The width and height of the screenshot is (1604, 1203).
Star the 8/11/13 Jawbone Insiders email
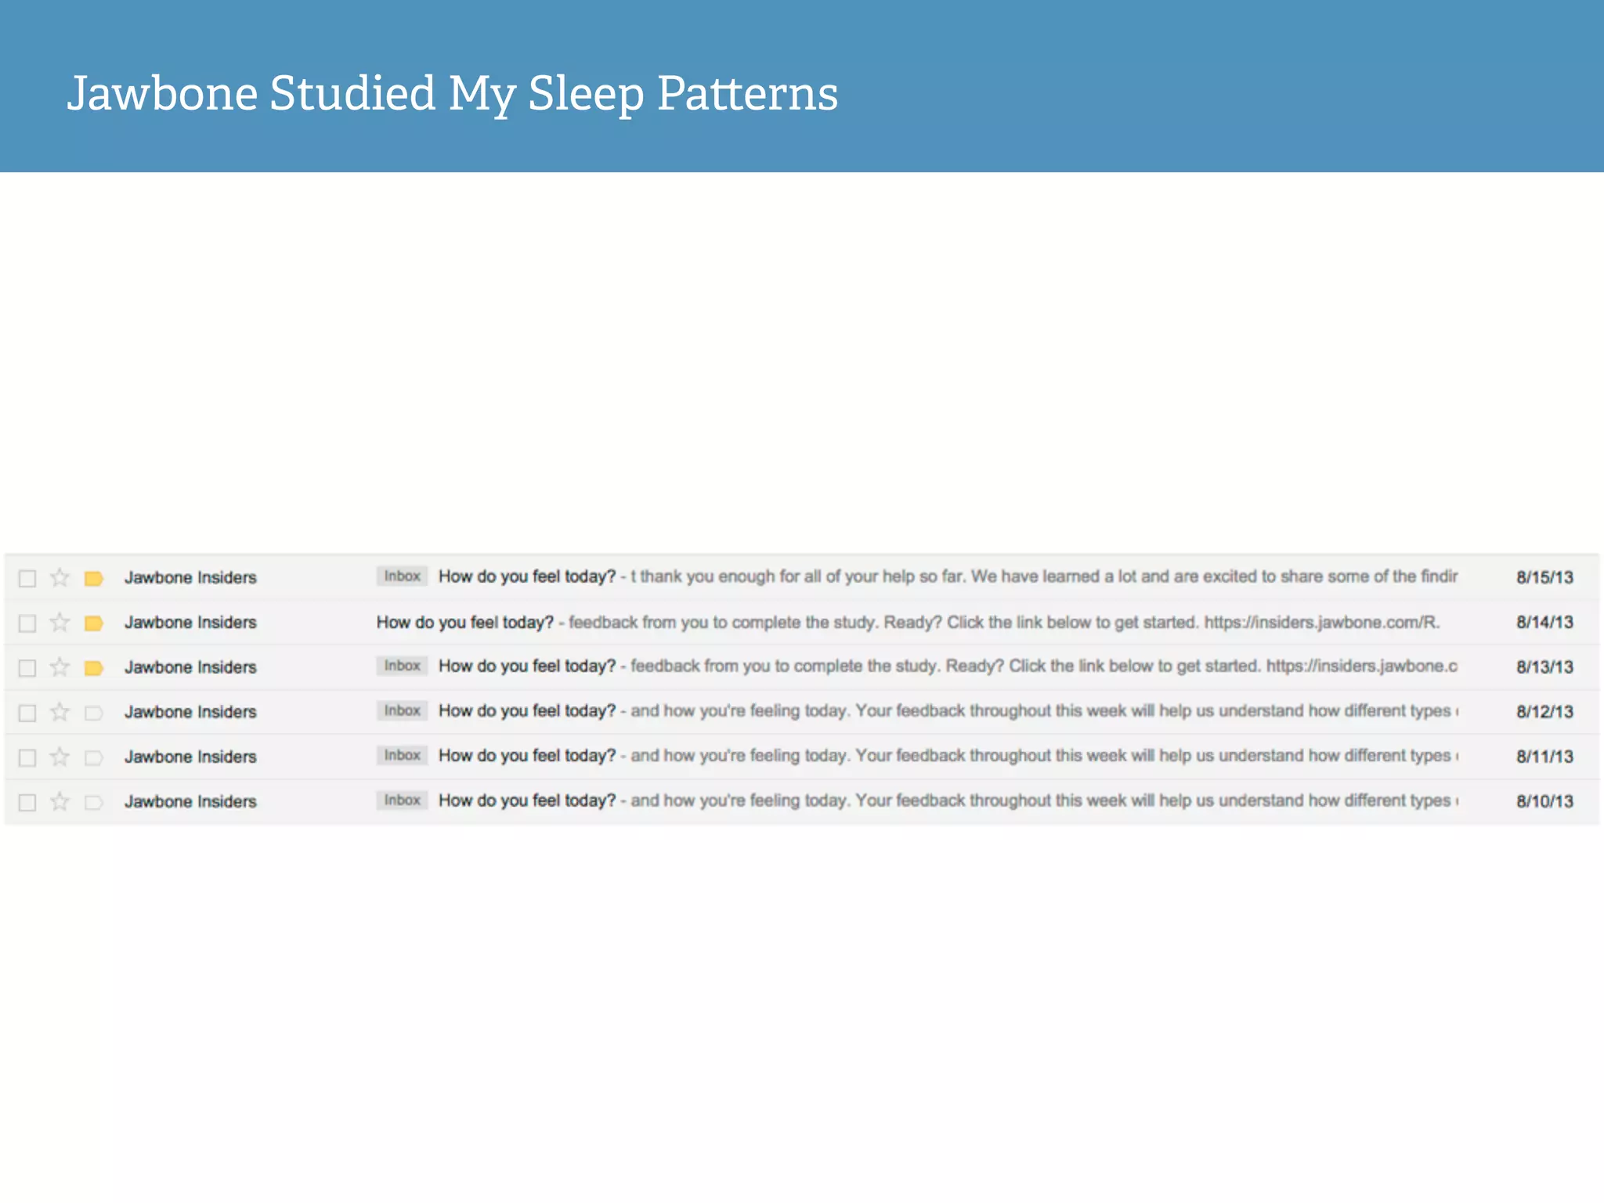click(60, 757)
